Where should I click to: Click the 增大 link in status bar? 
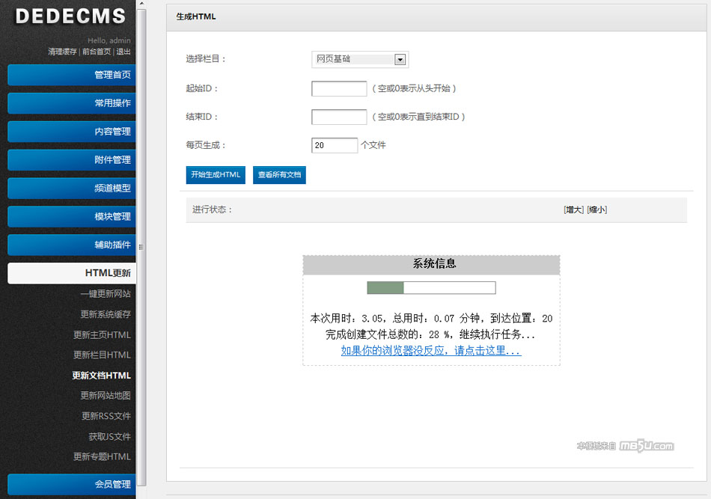(x=573, y=210)
